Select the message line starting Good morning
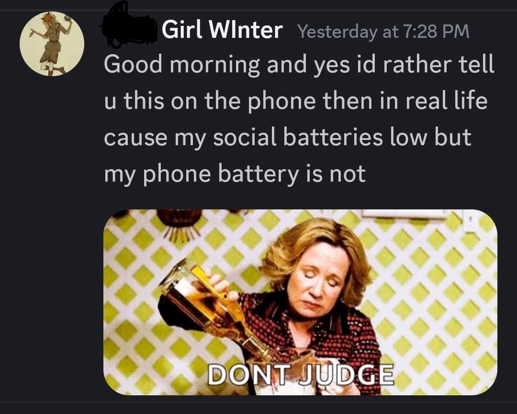Viewport: 517px width, 414px height. point(299,64)
